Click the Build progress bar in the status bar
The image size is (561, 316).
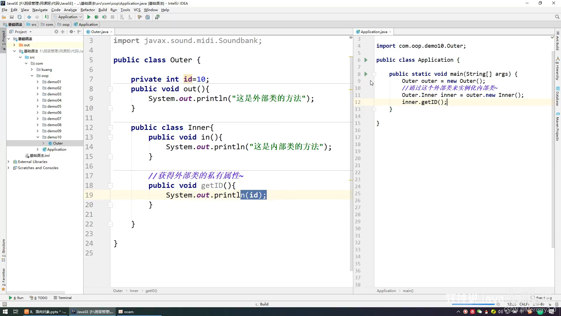point(473,304)
